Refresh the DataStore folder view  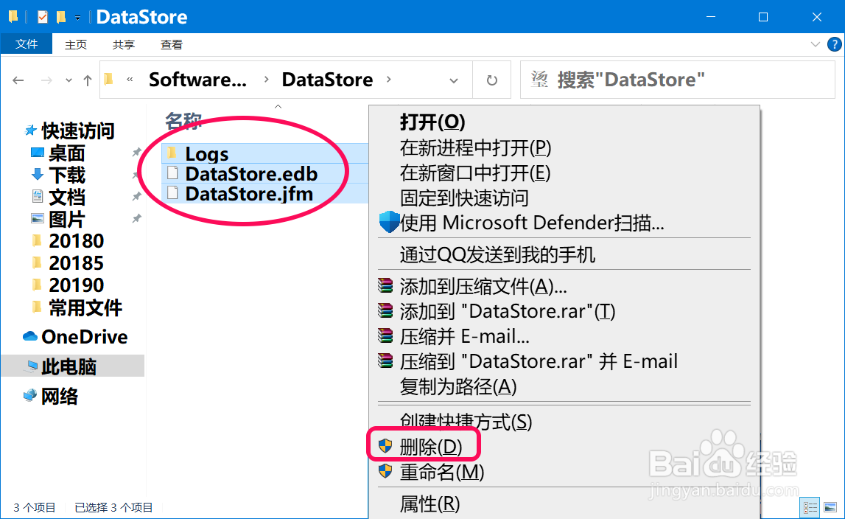[491, 80]
